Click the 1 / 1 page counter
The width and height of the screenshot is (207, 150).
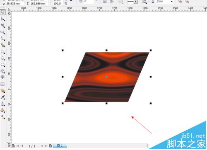[x=32, y=146]
